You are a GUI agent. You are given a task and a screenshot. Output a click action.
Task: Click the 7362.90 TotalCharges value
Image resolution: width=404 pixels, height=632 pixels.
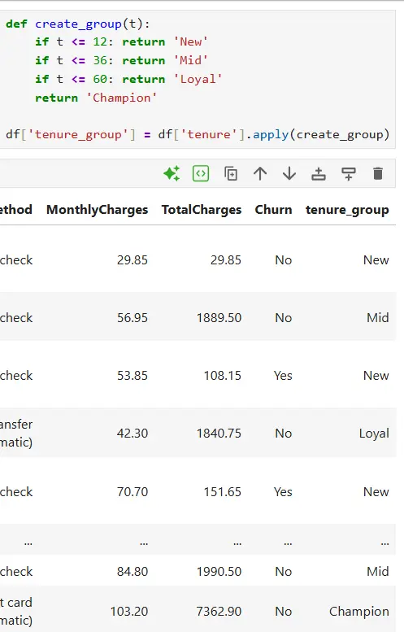pos(219,612)
